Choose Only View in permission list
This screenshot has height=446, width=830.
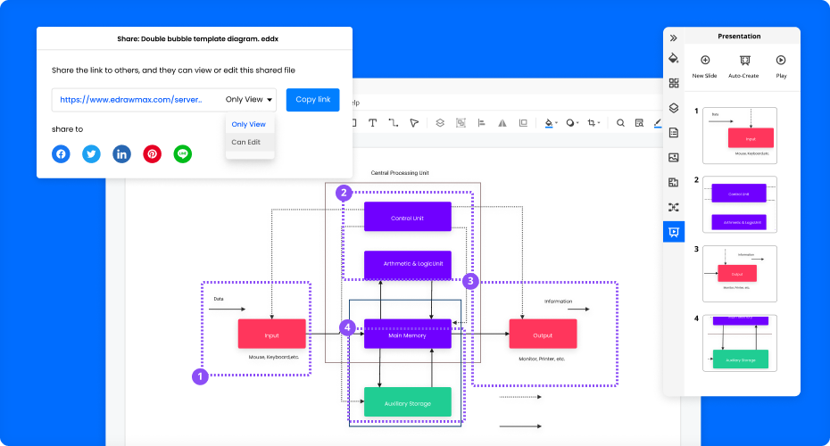coord(248,124)
